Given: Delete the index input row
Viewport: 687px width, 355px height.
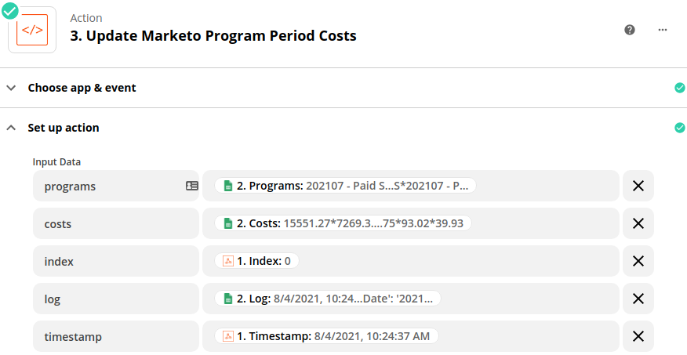Looking at the screenshot, I should 638,261.
